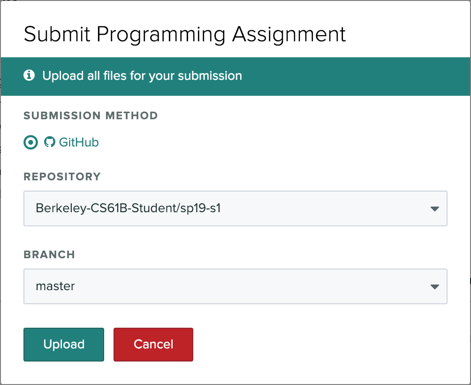The image size is (471, 385).
Task: Click the REPOSITORY field label
Action: point(62,177)
